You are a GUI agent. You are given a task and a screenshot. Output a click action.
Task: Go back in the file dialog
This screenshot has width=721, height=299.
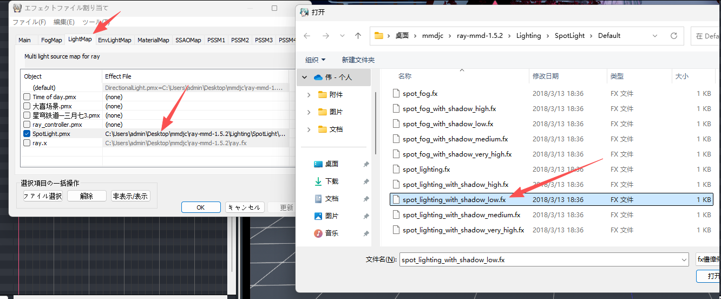[x=307, y=36]
